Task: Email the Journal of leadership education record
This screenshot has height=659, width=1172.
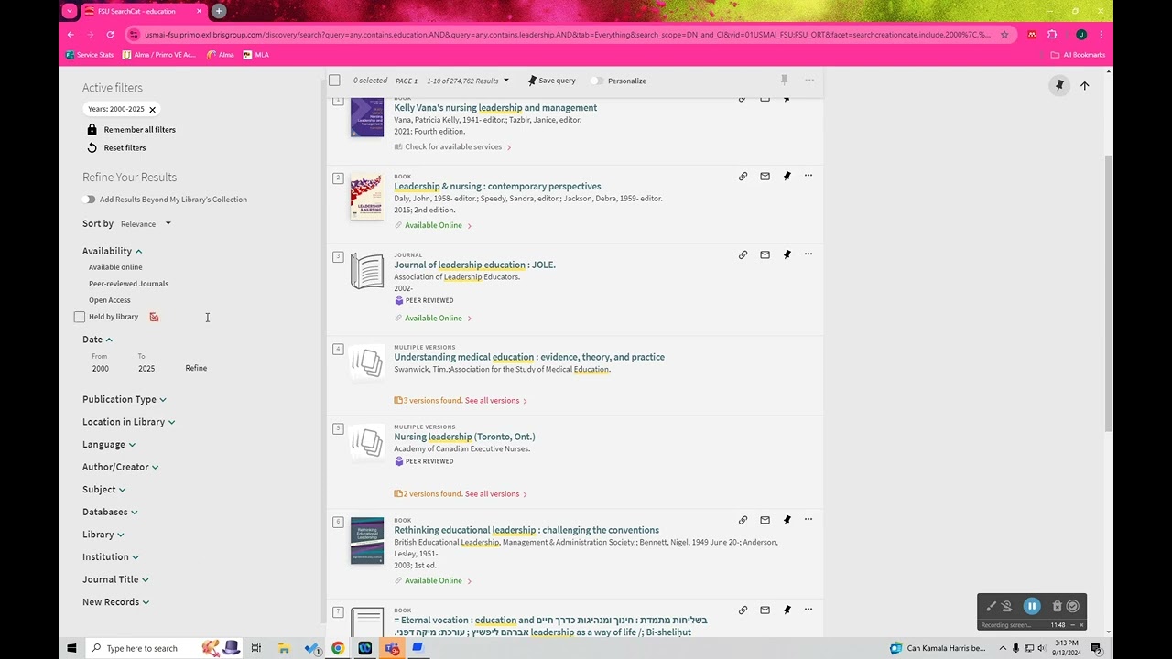Action: coord(765,254)
